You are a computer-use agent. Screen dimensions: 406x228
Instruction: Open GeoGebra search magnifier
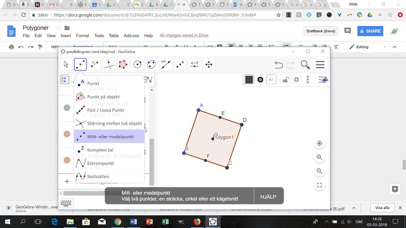coord(305,65)
